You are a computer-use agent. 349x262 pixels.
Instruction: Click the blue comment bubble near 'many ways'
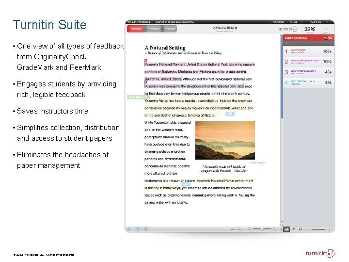186,184
